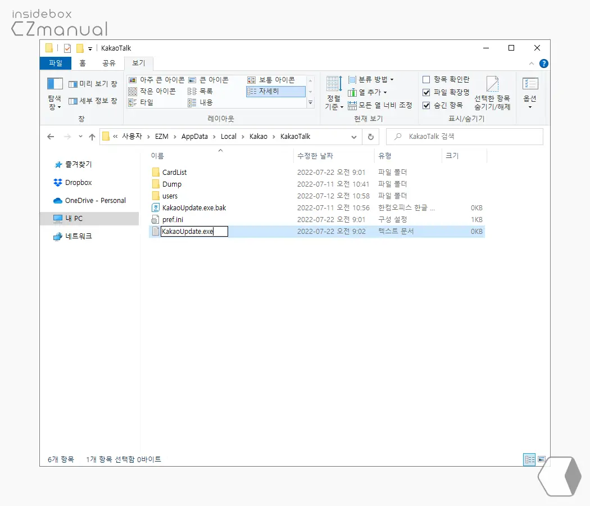Click 사용자 in the address path

[132, 136]
